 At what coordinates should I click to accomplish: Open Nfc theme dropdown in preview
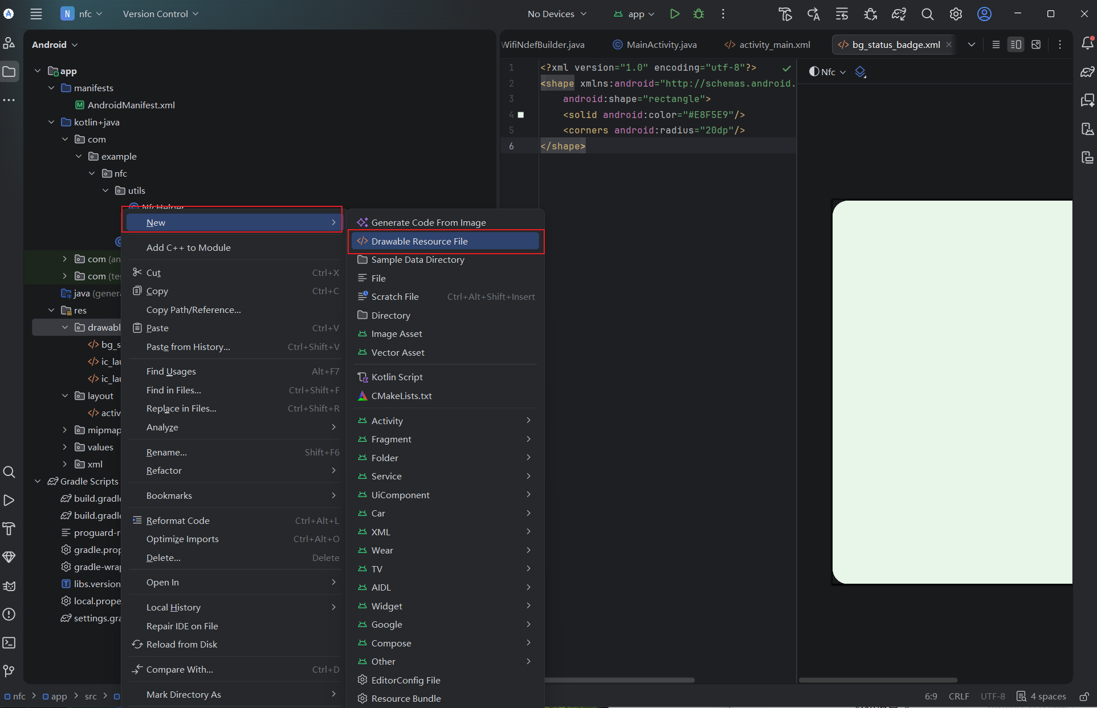point(828,72)
